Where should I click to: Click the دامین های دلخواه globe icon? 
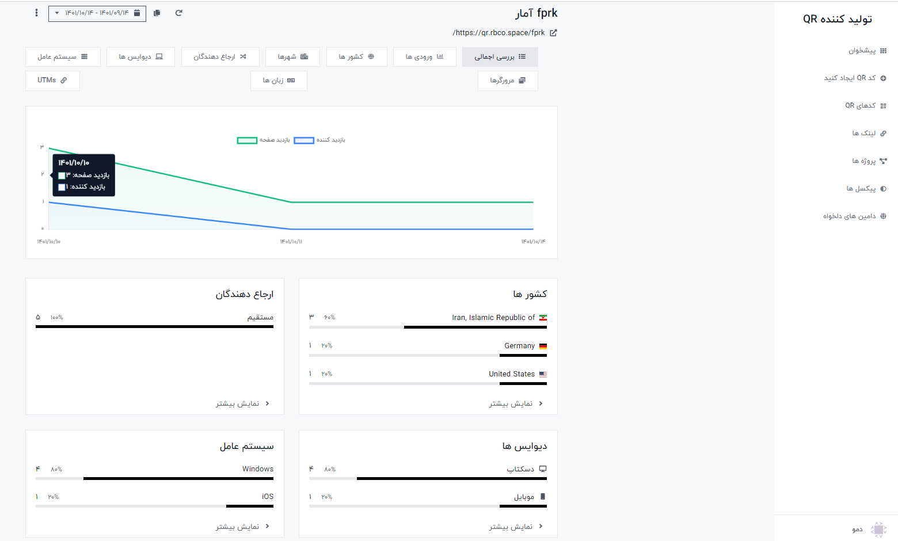(x=883, y=216)
